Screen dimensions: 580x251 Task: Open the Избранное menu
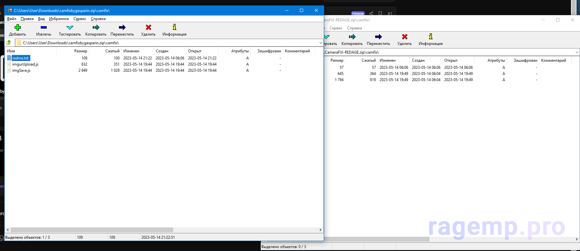pyautogui.click(x=59, y=19)
